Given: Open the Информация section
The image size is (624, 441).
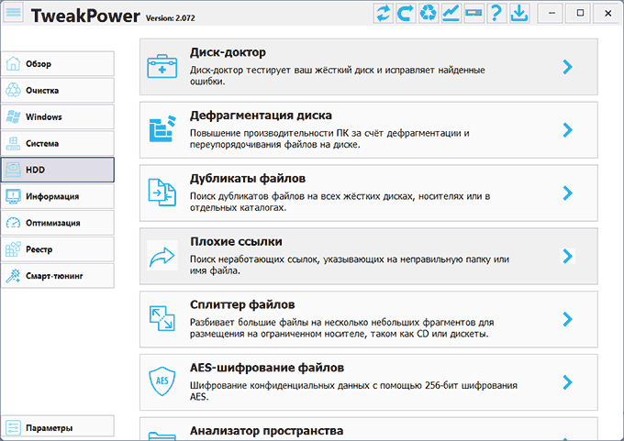Looking at the screenshot, I should (x=58, y=196).
